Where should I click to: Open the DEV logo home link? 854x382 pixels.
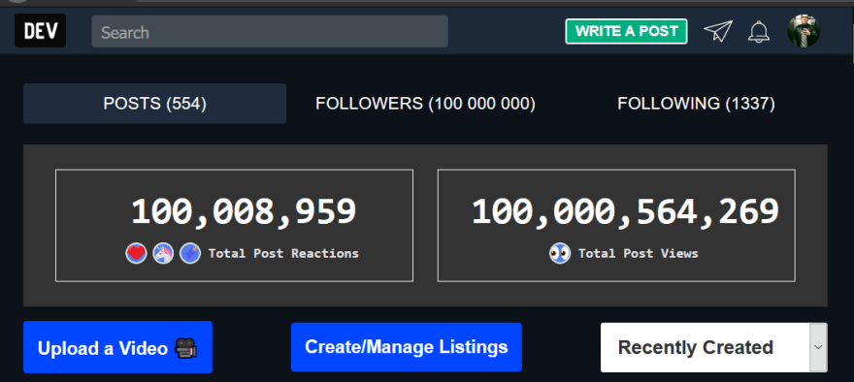(41, 31)
